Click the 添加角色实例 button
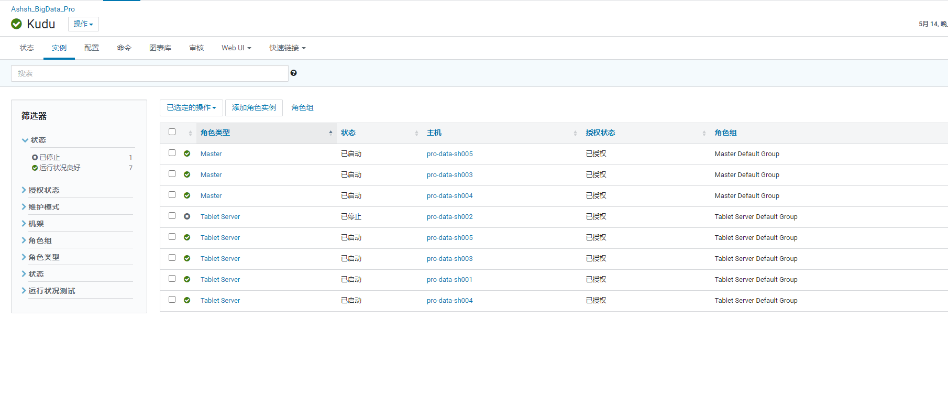 [x=254, y=107]
